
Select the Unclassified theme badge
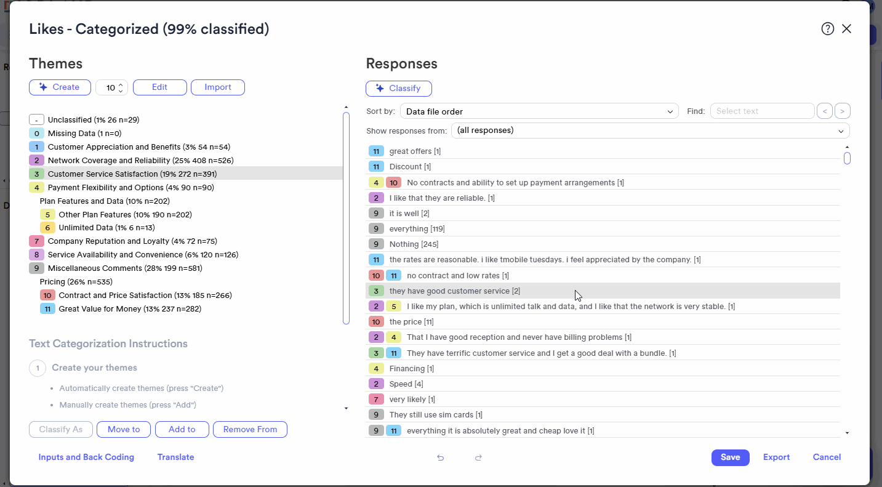click(x=36, y=120)
